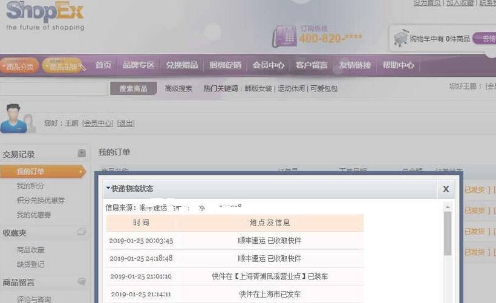Click hot keyword 运动休闲
The image size is (496, 303).
tap(291, 88)
